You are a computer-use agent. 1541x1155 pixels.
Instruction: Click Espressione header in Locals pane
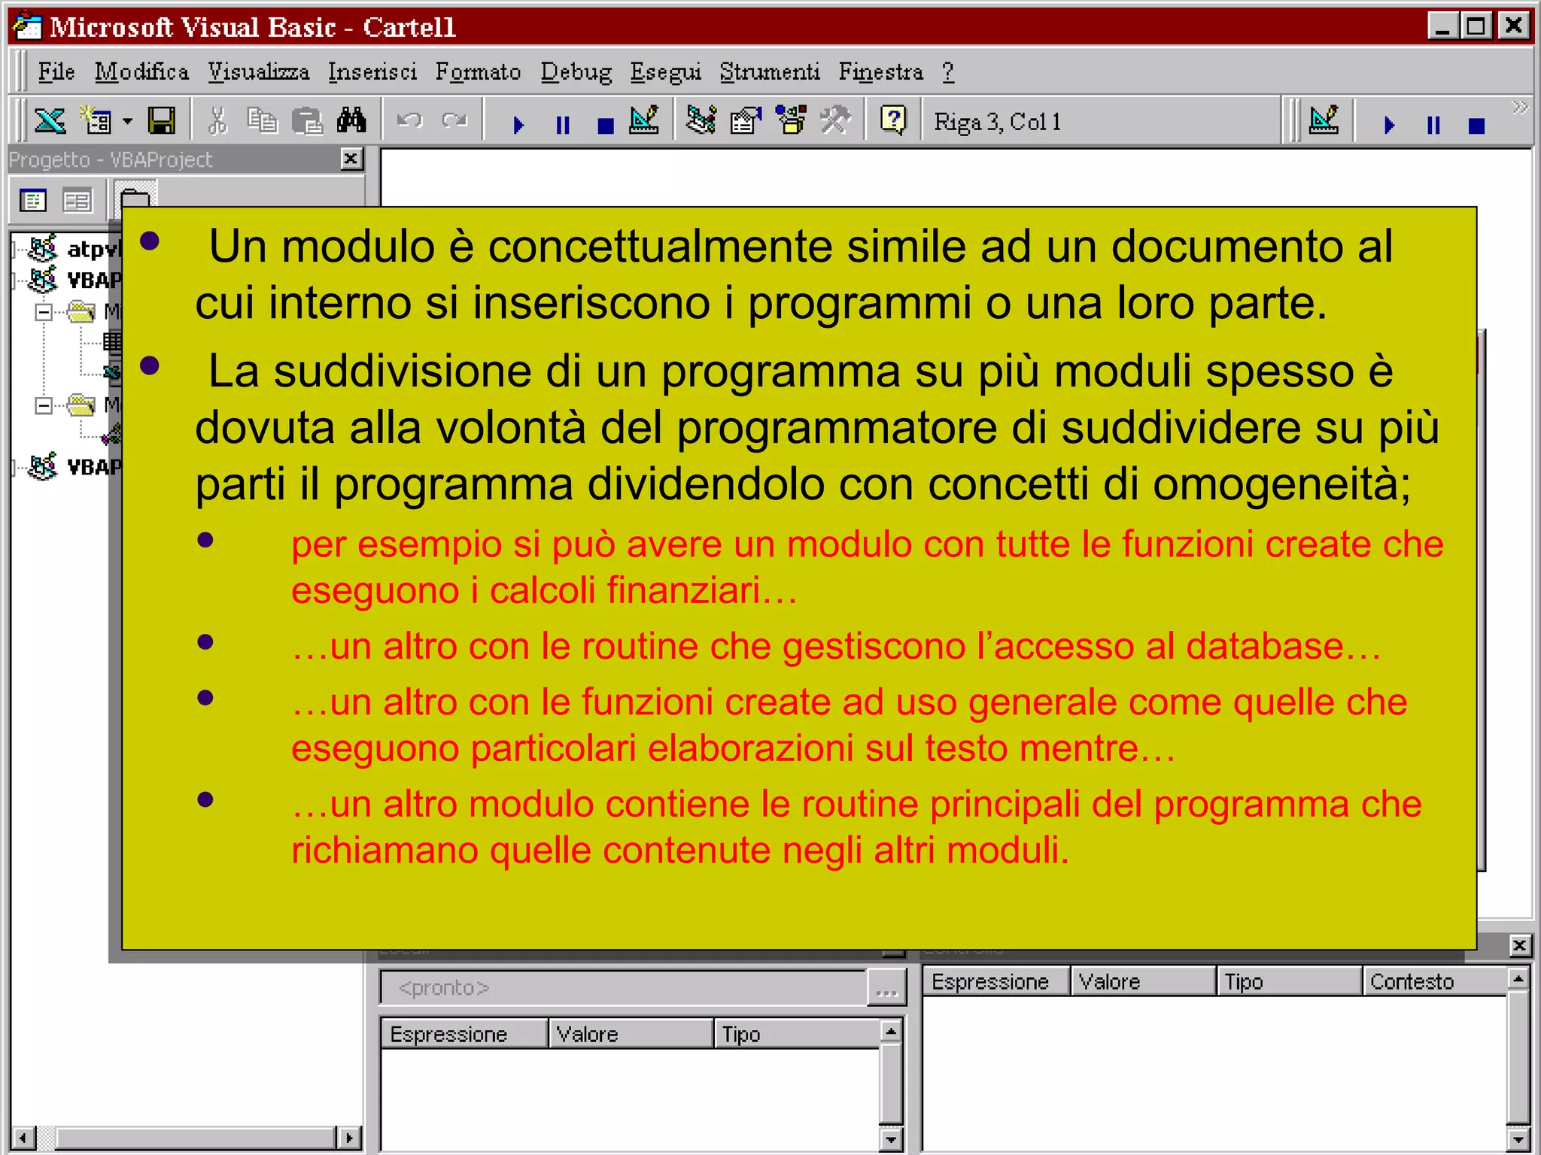(464, 1034)
